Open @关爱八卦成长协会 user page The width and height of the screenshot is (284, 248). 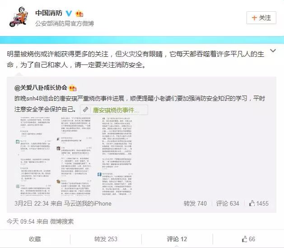point(41,88)
